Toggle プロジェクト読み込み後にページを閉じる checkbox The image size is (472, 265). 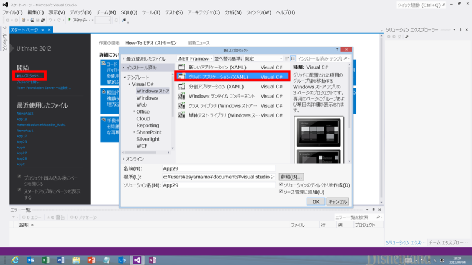pos(19,177)
